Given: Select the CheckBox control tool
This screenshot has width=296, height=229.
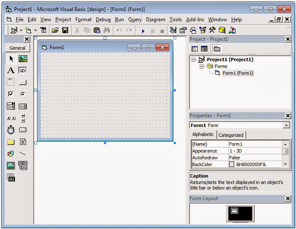Looking at the screenshot, I should click(x=11, y=94).
